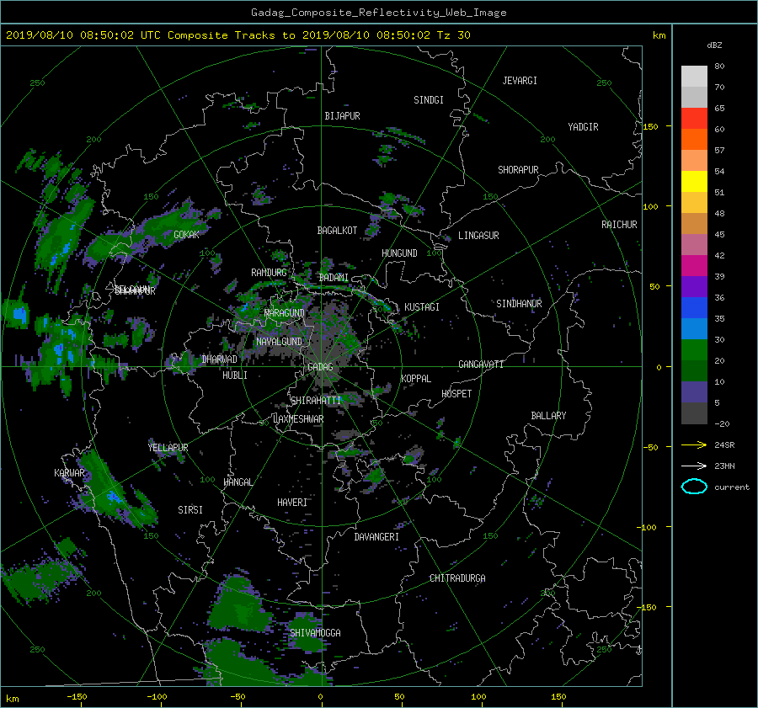This screenshot has width=758, height=708.
Task: Click the DAVANGERI city label
Action: point(376,537)
